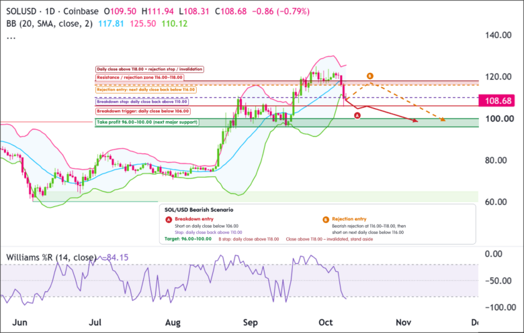Screen dimensions: 524x333
Task: Click 'Target: 96.00–100.00' green text
Action: (188, 239)
